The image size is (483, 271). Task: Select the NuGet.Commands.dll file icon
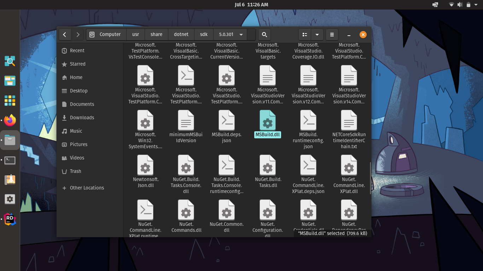[186, 210]
